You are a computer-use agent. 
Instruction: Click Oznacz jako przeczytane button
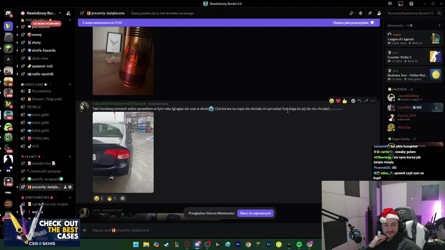point(354,23)
